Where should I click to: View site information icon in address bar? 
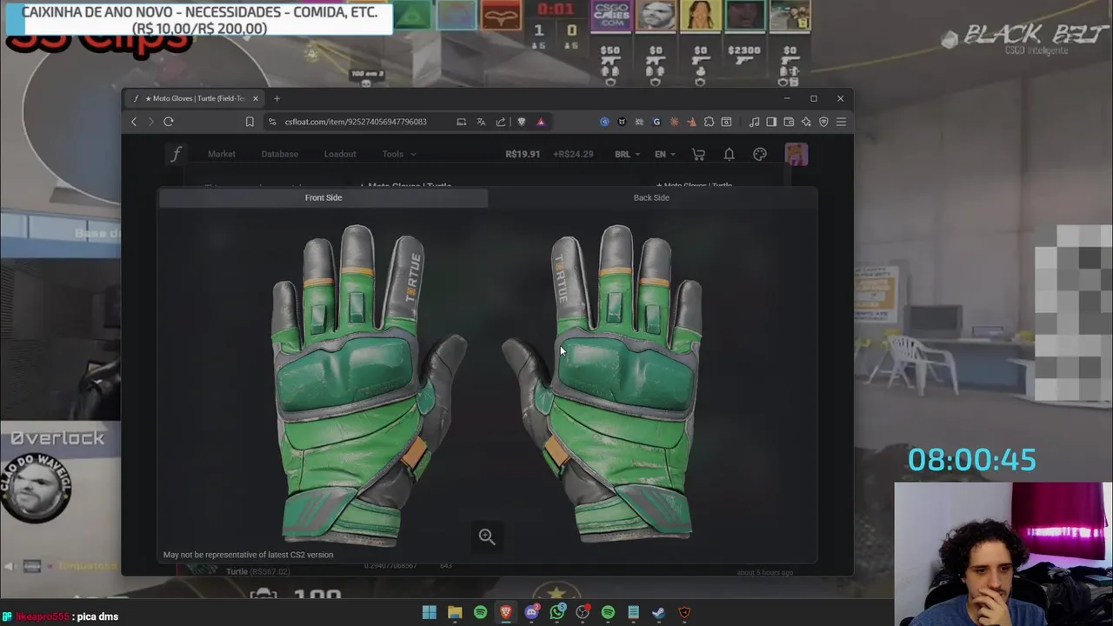(x=272, y=122)
